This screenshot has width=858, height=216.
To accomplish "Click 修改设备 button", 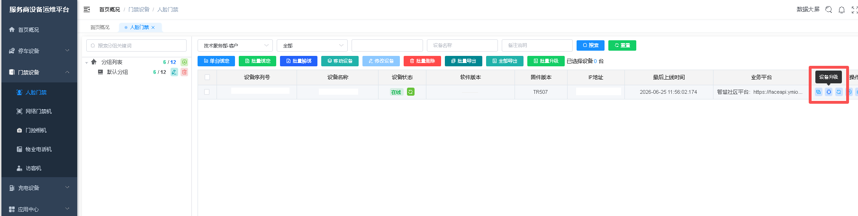I will 381,61.
